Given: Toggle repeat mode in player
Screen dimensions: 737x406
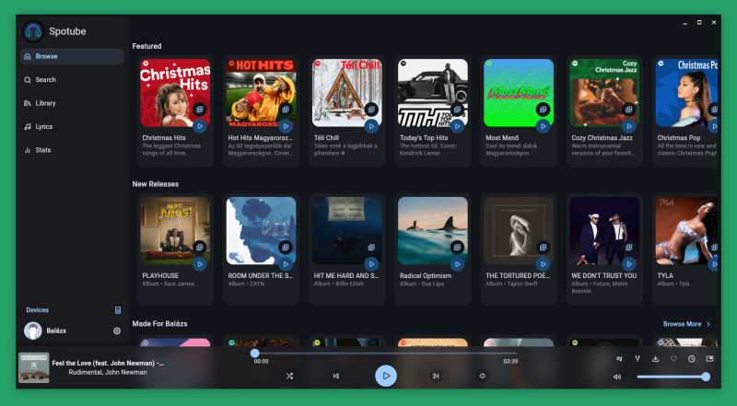Looking at the screenshot, I should pyautogui.click(x=482, y=376).
